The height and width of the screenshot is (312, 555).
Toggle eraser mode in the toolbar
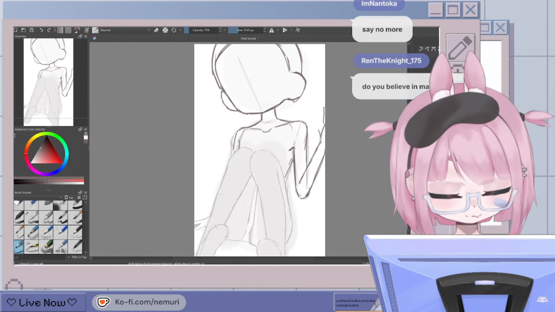click(x=156, y=30)
